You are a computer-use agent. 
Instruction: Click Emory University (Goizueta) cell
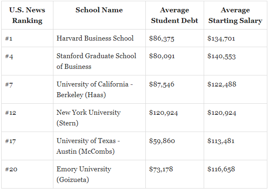tap(84, 174)
